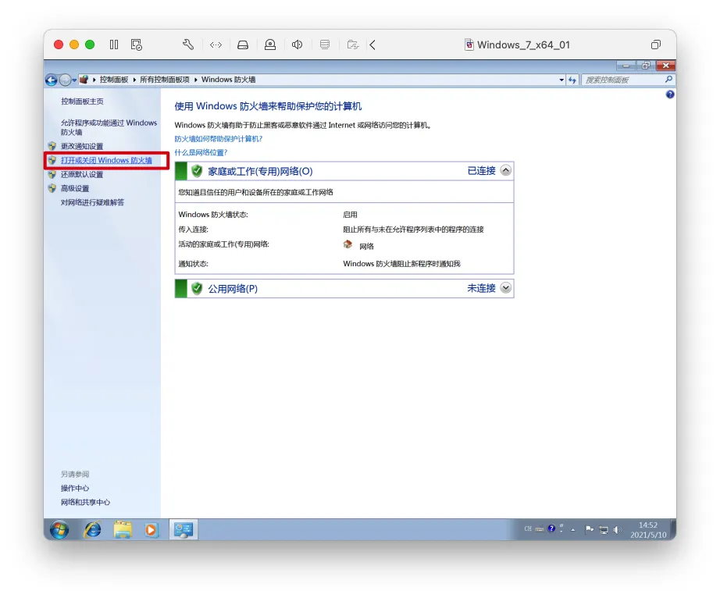The image size is (720, 598).
Task: Click the sound device icon in VM toolbar
Action: click(x=297, y=44)
